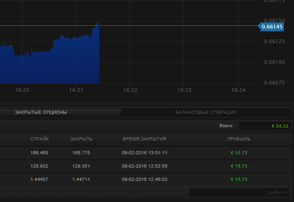This screenshot has width=294, height=202.
Task: Select the total € 54.32 field
Action: (x=264, y=126)
